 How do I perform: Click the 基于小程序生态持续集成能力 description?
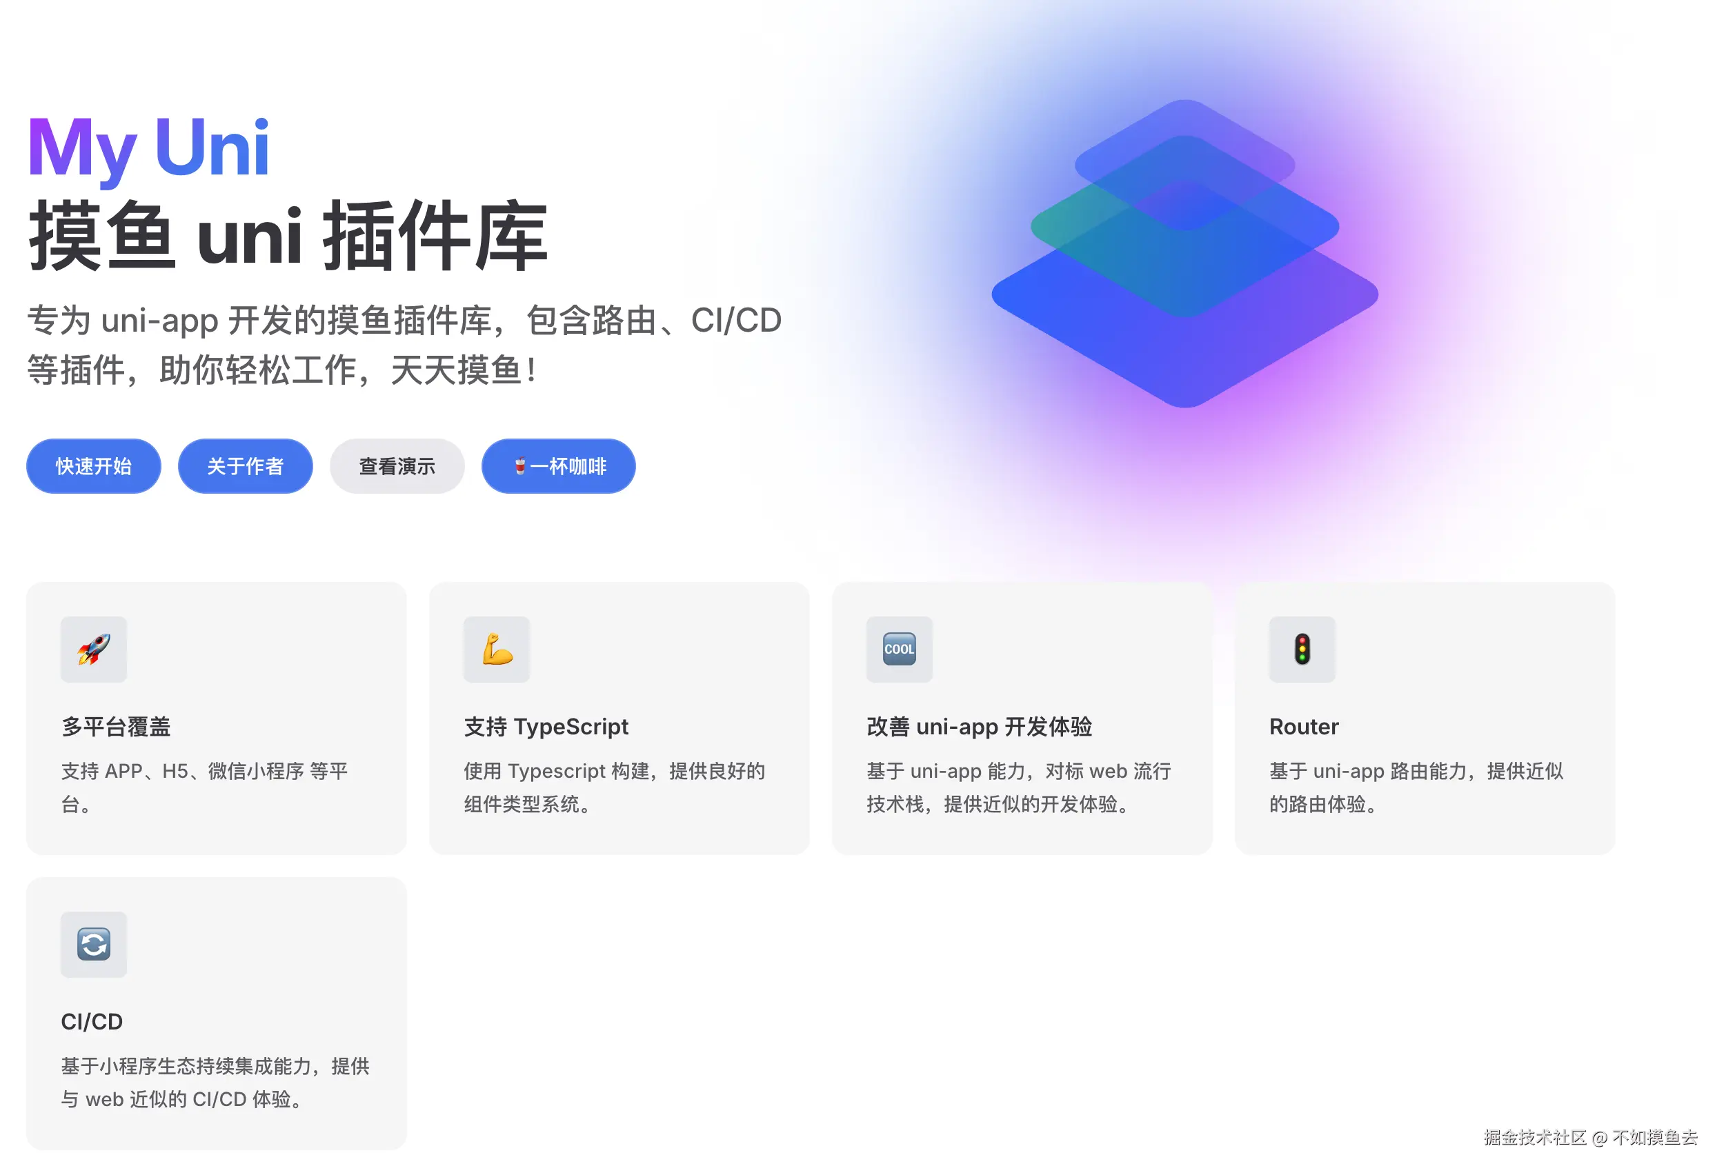pyautogui.click(x=215, y=1083)
